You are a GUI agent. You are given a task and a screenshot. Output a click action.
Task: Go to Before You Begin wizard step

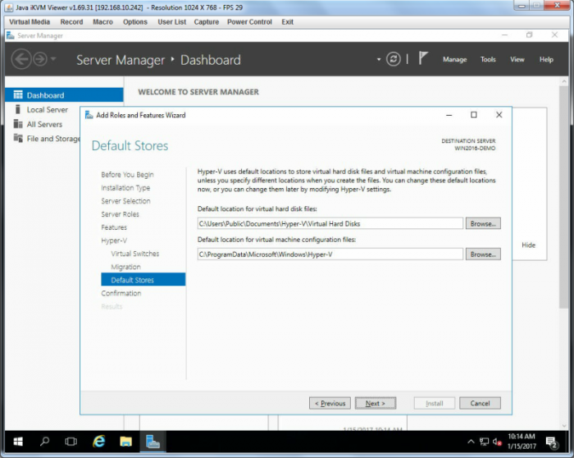click(x=127, y=174)
